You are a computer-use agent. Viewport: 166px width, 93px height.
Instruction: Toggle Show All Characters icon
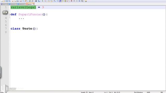pyautogui.click(x=57, y=1)
